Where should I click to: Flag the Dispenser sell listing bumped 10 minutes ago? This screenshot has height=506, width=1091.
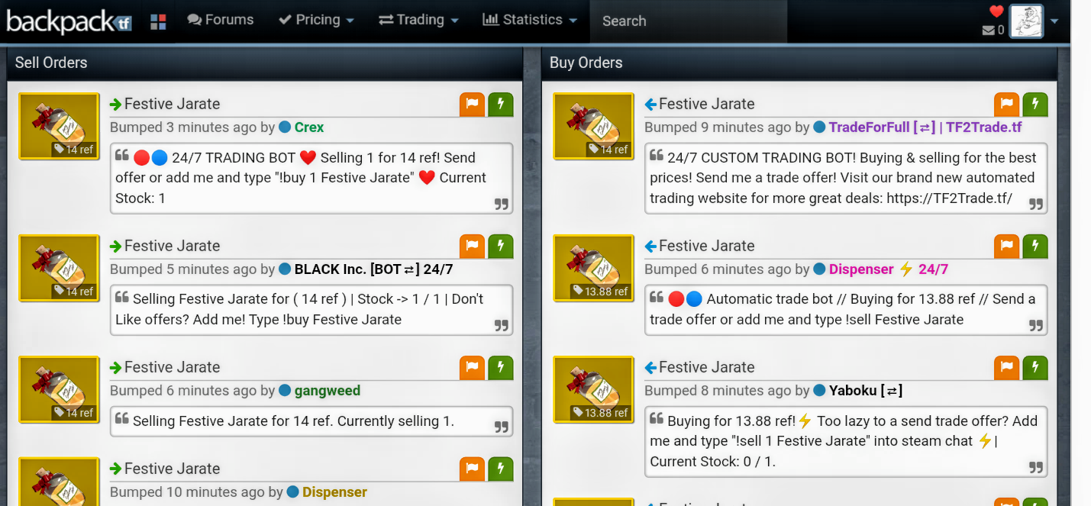pyautogui.click(x=473, y=469)
